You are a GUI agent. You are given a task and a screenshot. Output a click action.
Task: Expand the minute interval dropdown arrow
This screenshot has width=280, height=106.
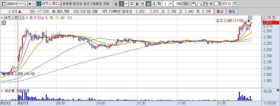pos(171,4)
